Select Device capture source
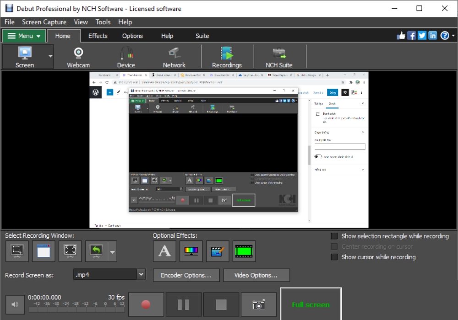458x320 pixels. (x=126, y=58)
